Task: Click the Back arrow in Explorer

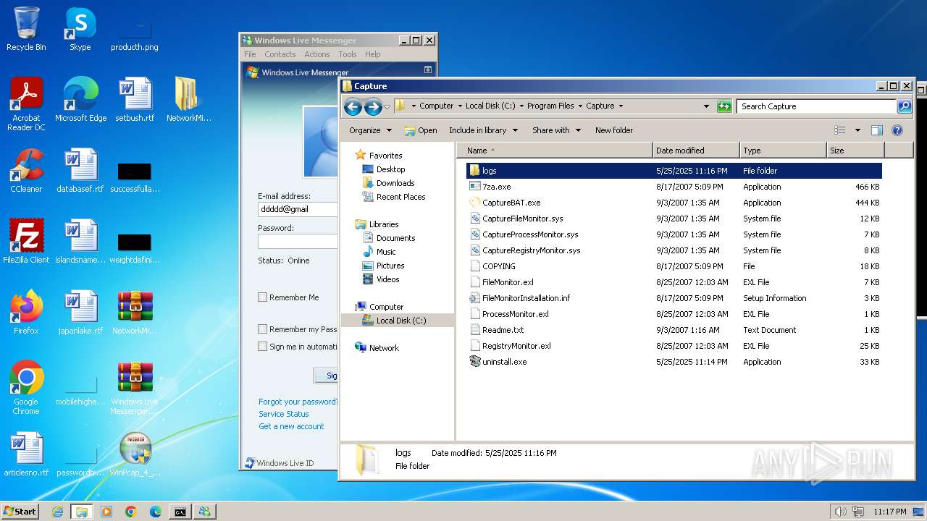Action: click(x=353, y=107)
